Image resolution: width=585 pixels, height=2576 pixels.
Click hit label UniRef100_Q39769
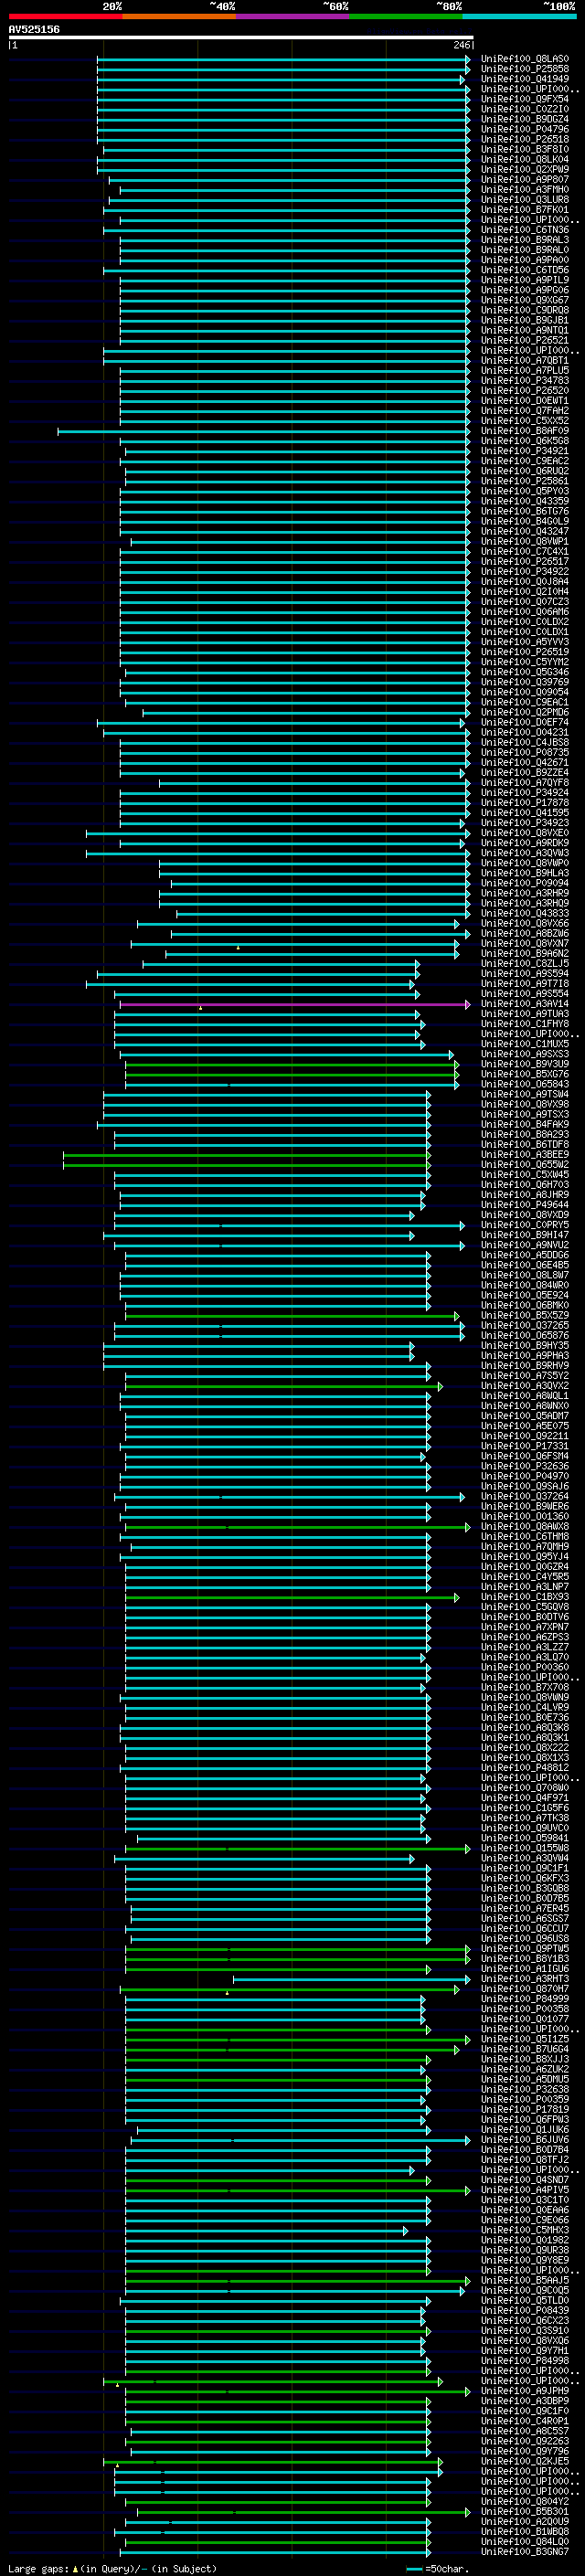[524, 682]
